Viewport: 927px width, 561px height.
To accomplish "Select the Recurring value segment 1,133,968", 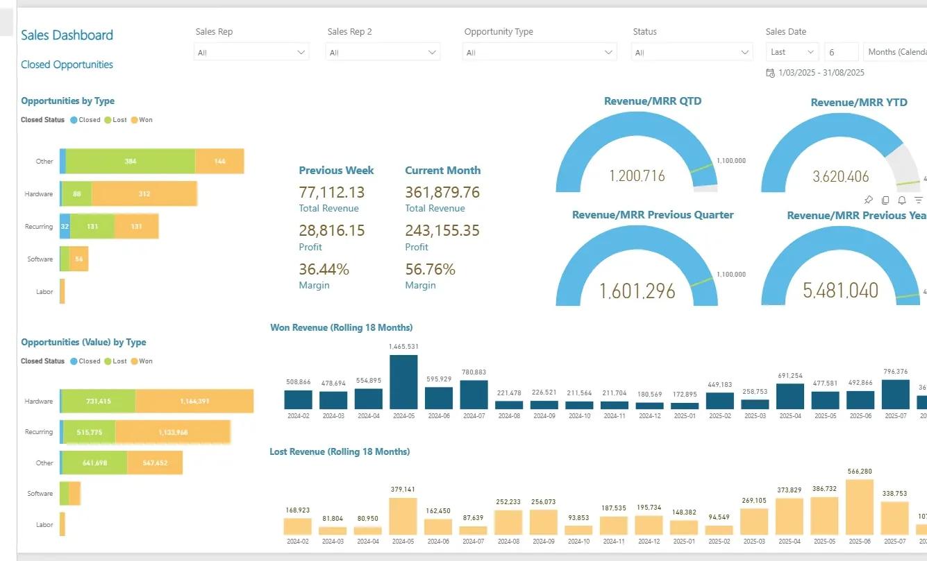I will 173,432.
